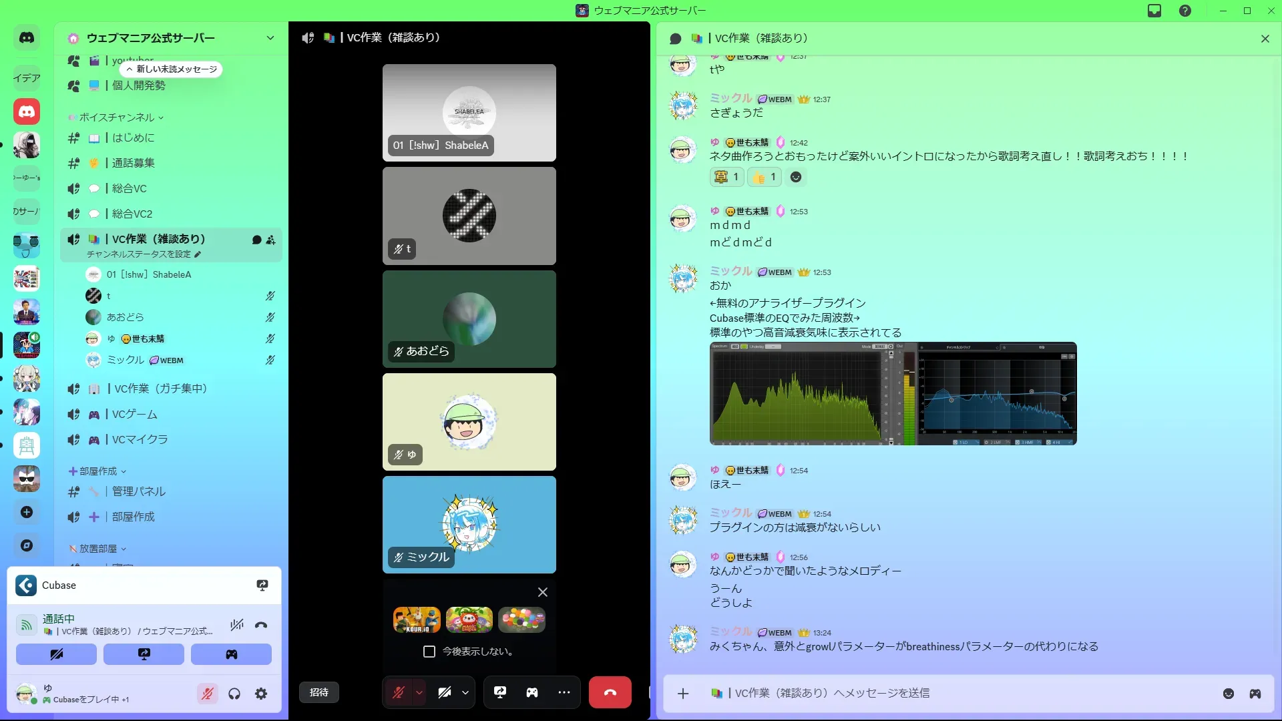Open the 通話募集 text channel
Viewport: 1282px width, 721px height.
coord(133,164)
